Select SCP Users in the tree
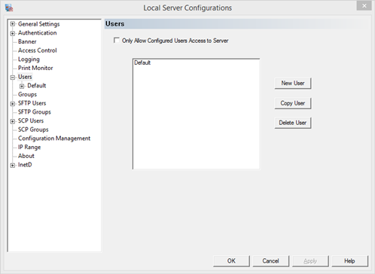Viewport: 375px width, 274px height. (31, 120)
